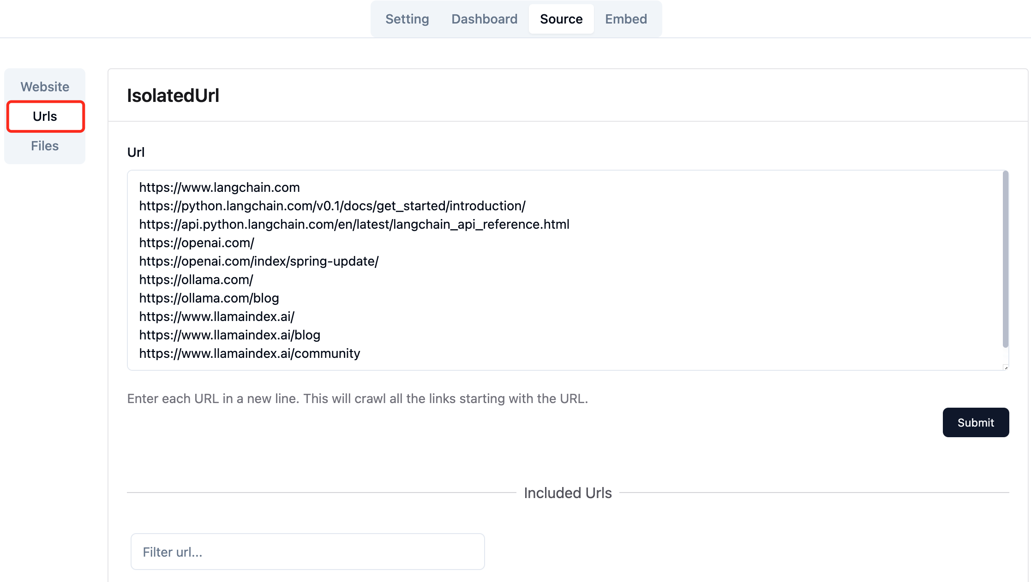The width and height of the screenshot is (1031, 582).
Task: Select the Urls side tab
Action: click(45, 116)
